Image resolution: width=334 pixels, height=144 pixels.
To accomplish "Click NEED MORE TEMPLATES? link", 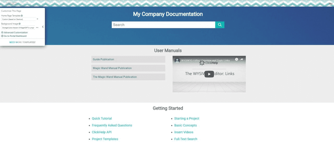I will (x=22, y=42).
